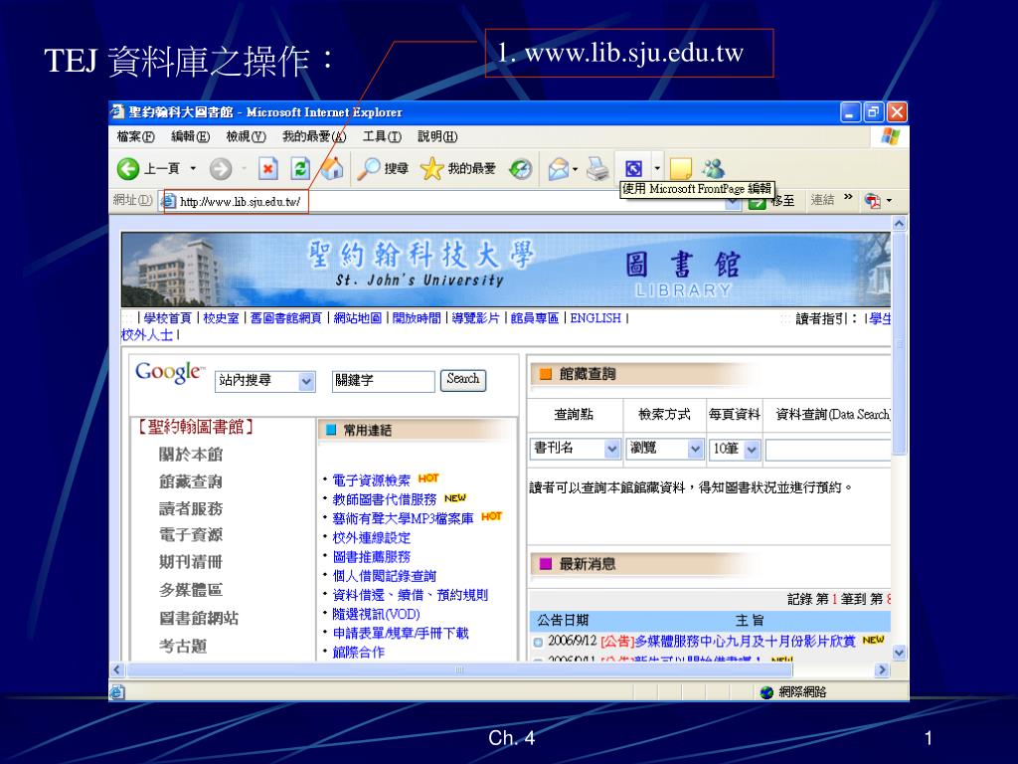Click in the 關鍵字 keyword search field

383,381
